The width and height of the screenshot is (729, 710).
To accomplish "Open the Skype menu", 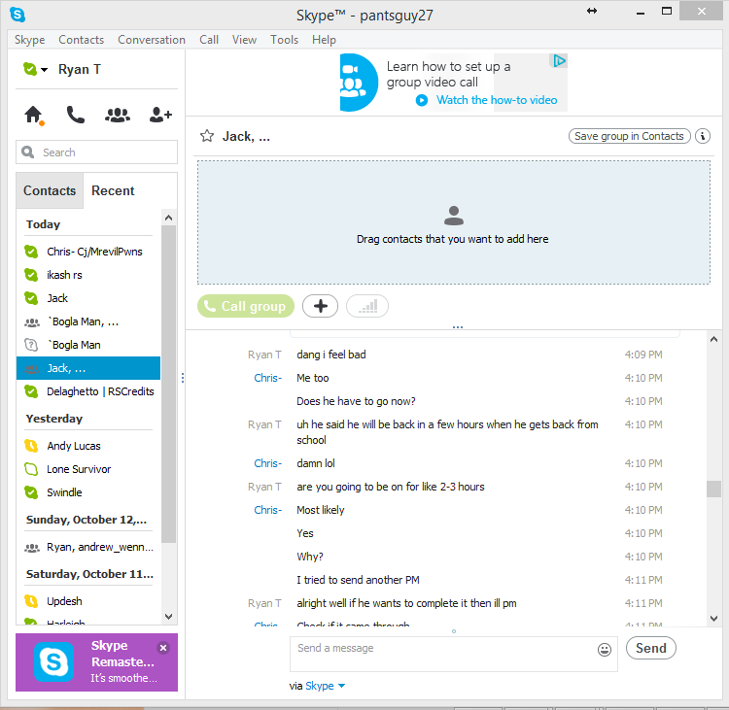I will (x=30, y=40).
